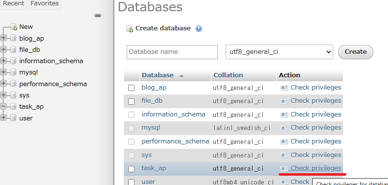This screenshot has height=185, width=388.
Task: Select mysql in the navigation tree
Action: (x=28, y=72)
